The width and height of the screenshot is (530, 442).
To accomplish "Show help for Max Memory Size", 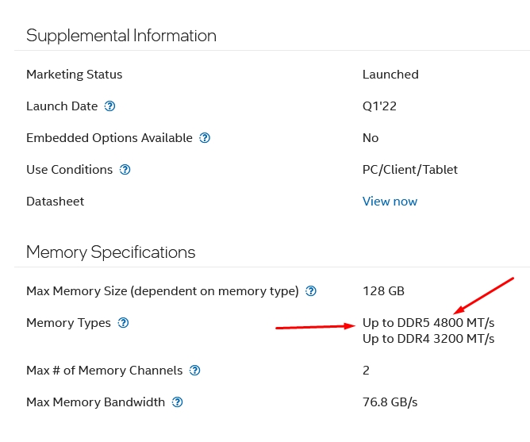I will 311,291.
